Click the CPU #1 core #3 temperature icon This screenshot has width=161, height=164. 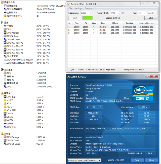point(5,49)
